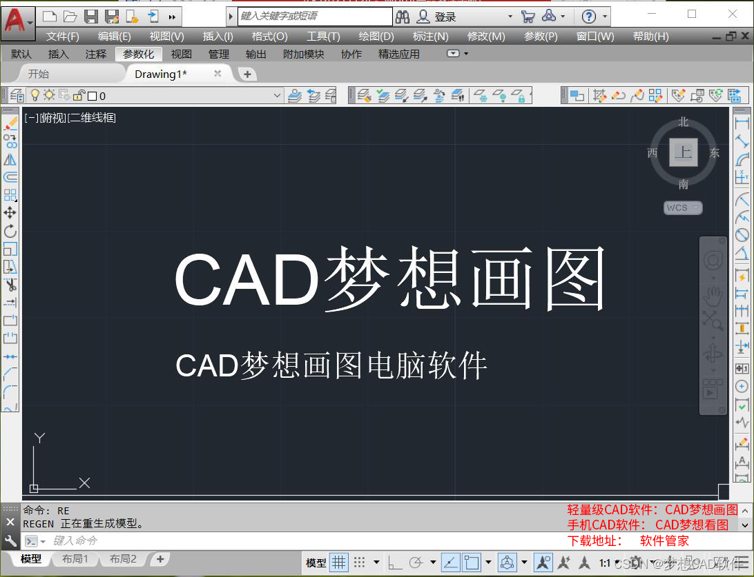
Task: Switch to the 注释 ribbon tab
Action: tap(96, 54)
